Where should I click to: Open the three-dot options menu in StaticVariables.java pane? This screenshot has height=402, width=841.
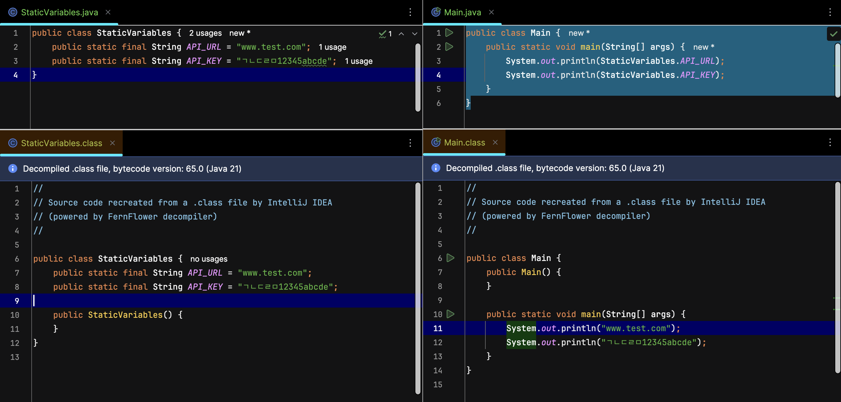click(x=410, y=12)
